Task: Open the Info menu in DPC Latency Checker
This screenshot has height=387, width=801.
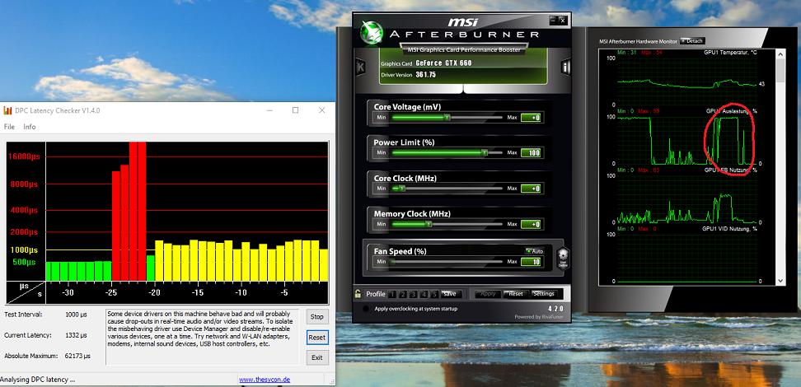Action: (x=30, y=127)
